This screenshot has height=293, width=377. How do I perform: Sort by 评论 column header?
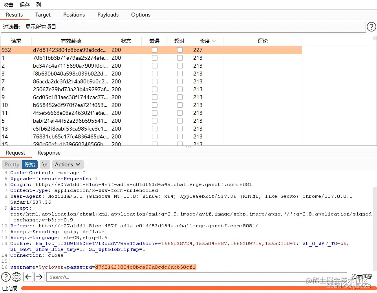pos(263,41)
